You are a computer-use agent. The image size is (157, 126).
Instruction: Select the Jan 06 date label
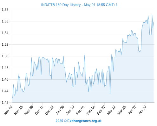click(x=60, y=110)
